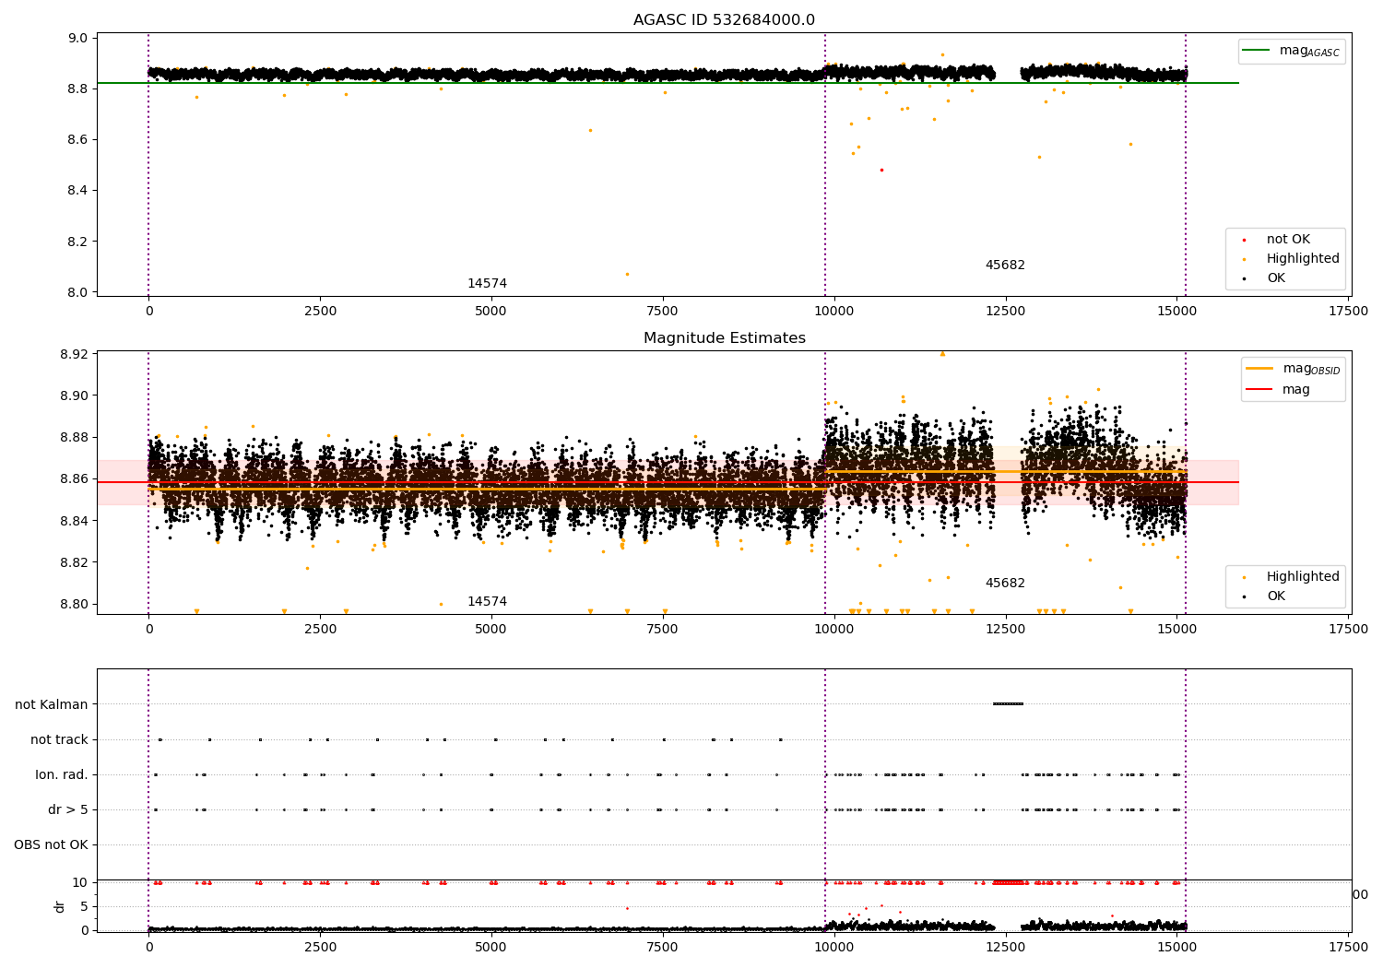Click x-tick 0 under bottom dr plot
1383x968 pixels.
(x=148, y=947)
